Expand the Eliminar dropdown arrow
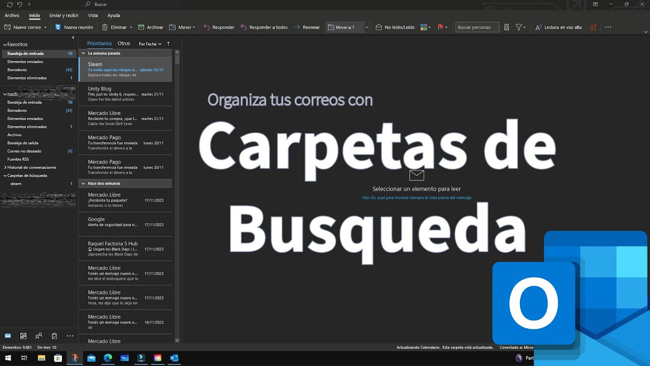The height and width of the screenshot is (366, 650). click(131, 27)
